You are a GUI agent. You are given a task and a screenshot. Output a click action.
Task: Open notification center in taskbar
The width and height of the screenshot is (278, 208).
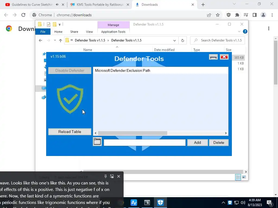point(269,203)
